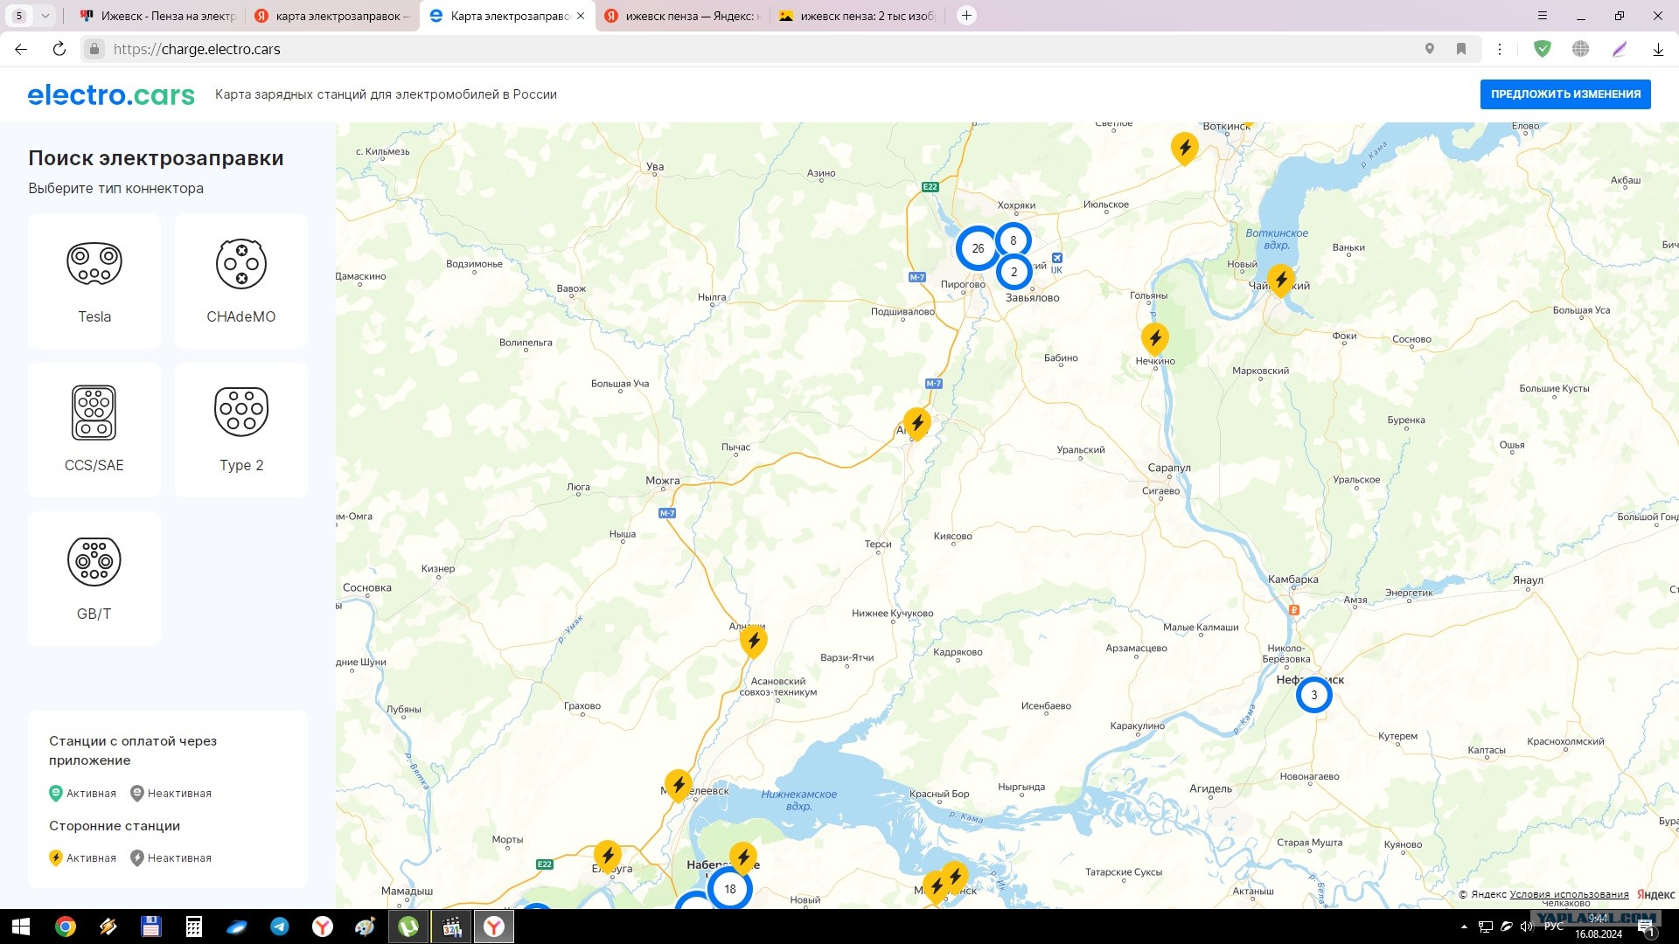Open the Условия использования map link
Image resolution: width=1679 pixels, height=944 pixels.
click(x=1569, y=894)
